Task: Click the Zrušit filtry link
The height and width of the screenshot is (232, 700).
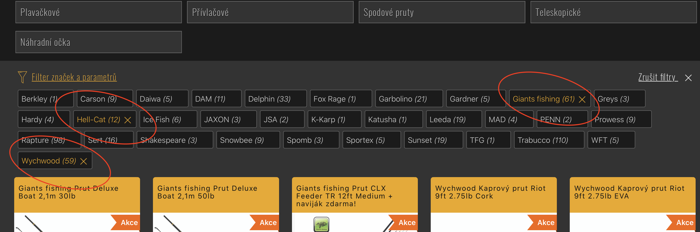Action: click(658, 77)
